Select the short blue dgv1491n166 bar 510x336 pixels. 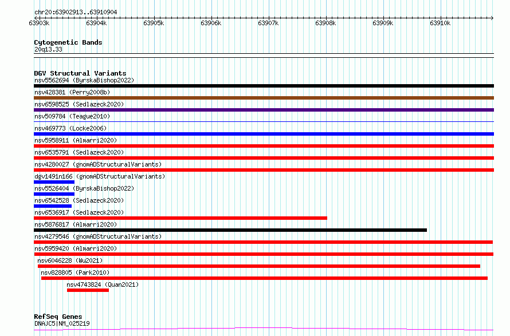pyautogui.click(x=54, y=182)
